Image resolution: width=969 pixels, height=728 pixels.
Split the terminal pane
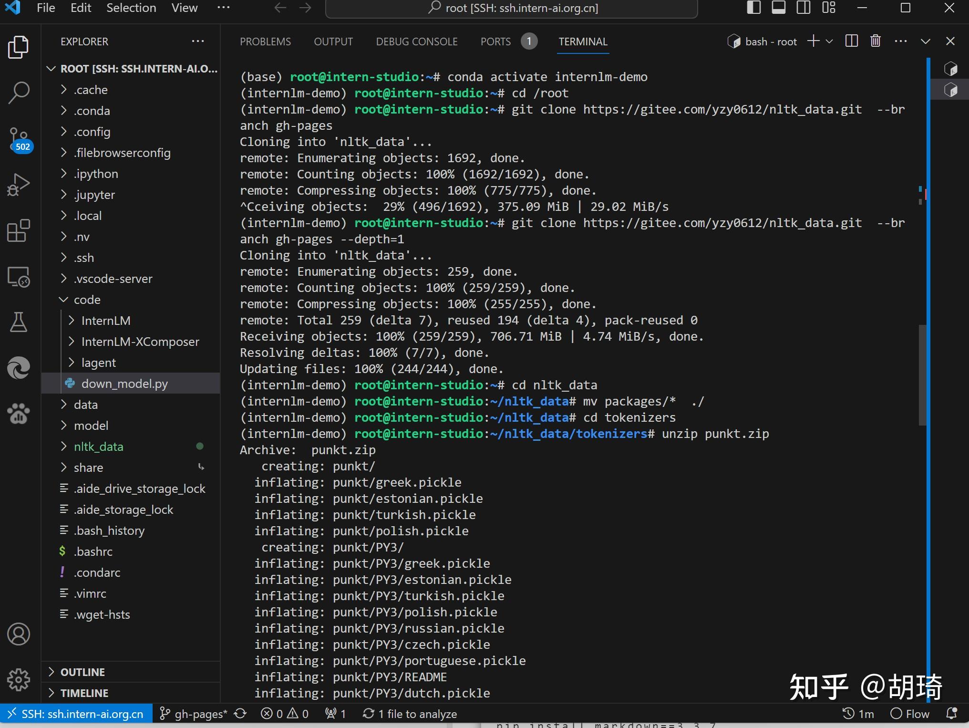[851, 42]
